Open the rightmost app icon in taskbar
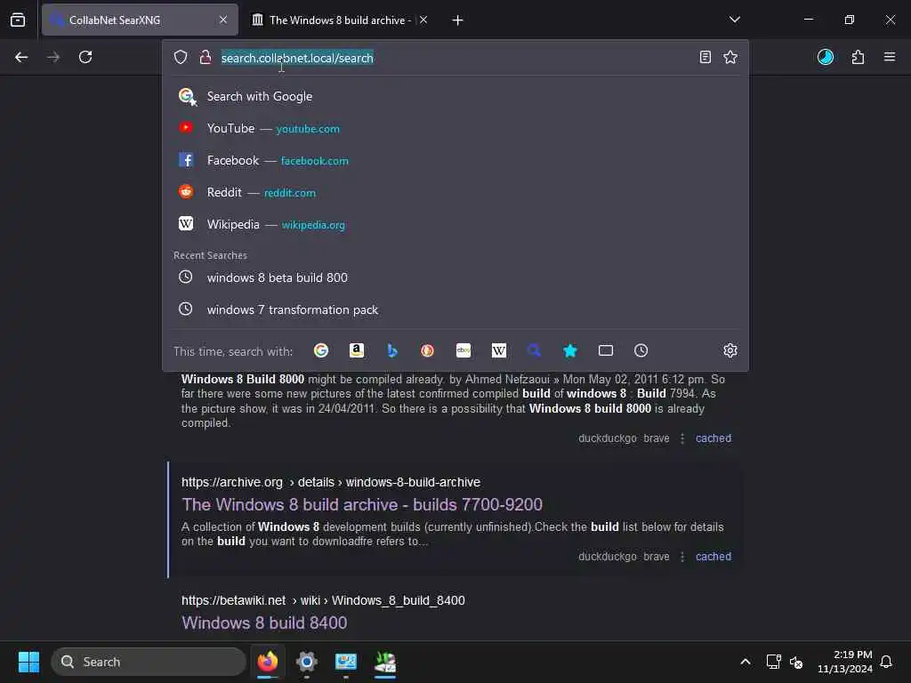Viewport: 911px width, 683px height. pyautogui.click(x=385, y=662)
